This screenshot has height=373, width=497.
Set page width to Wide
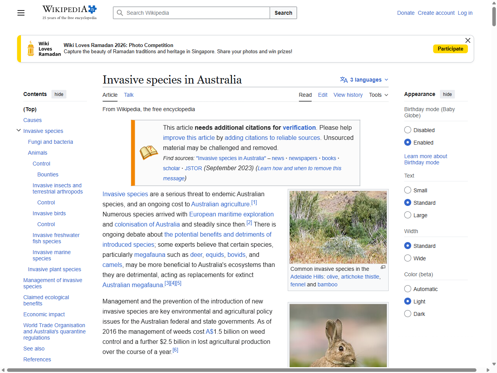pos(408,258)
